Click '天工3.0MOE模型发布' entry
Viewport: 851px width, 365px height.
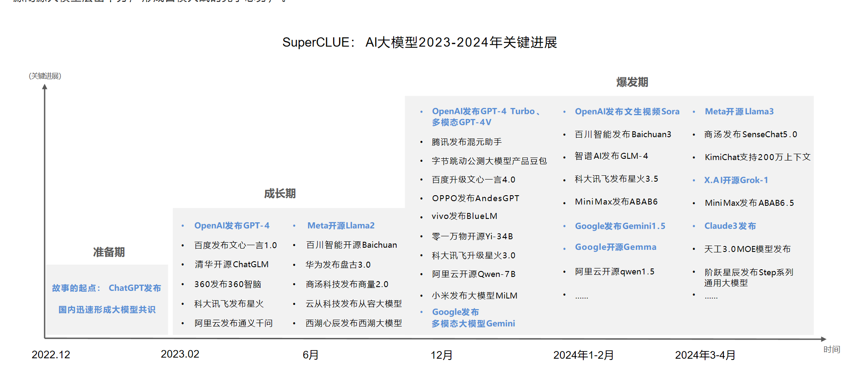point(747,249)
